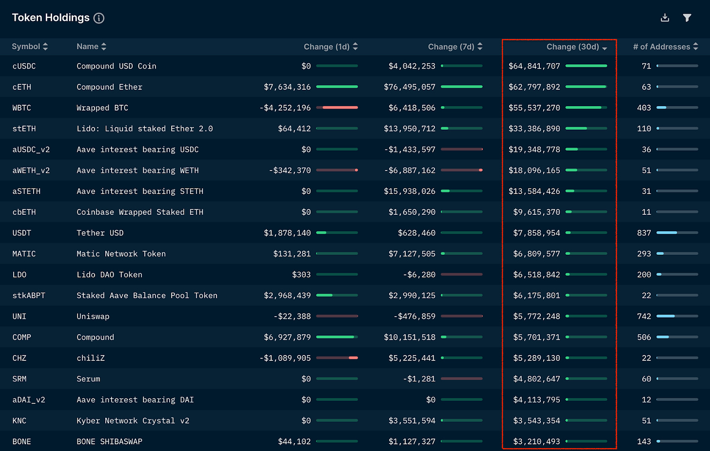The image size is (710, 451).
Task: Select Aave interest bearing USDC name
Action: coord(138,150)
